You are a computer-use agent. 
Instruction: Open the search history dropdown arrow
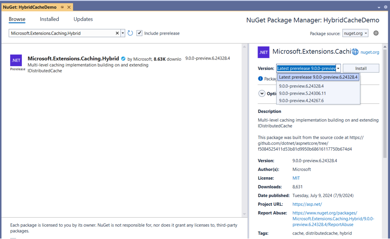[123, 33]
